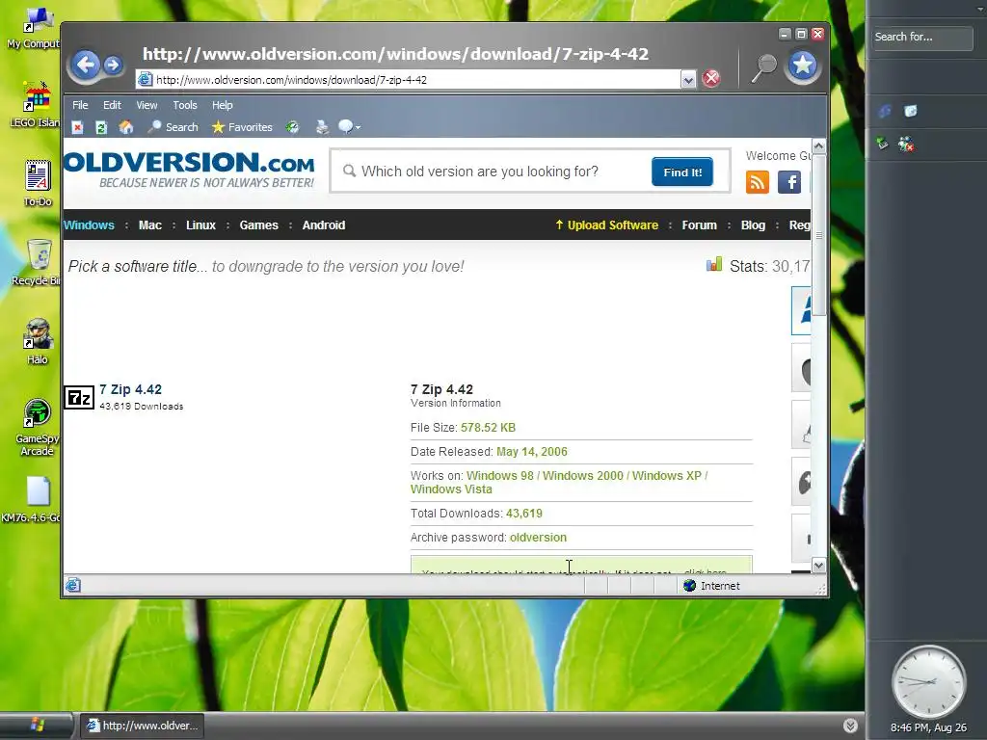The image size is (987, 740).
Task: Click the stop page icon in toolbar
Action: [77, 128]
